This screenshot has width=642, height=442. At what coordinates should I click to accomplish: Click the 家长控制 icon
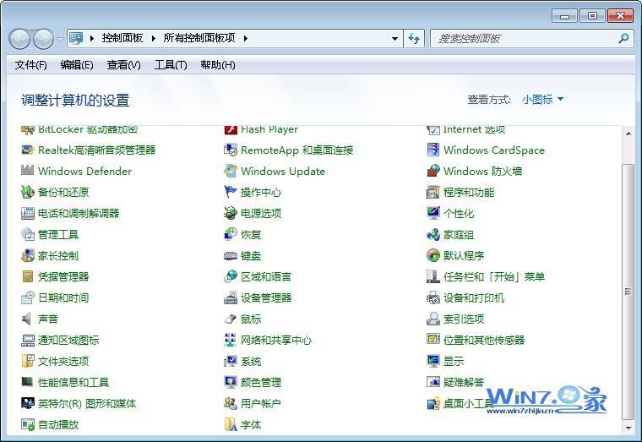pyautogui.click(x=27, y=255)
